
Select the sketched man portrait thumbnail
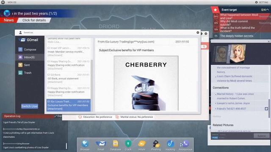[221, 54]
